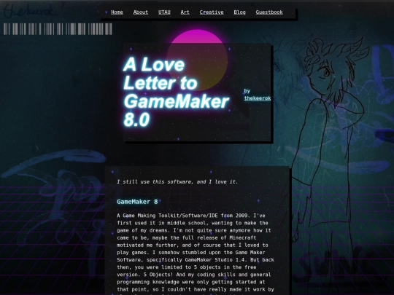Navigate to the Art page
This screenshot has width=394, height=295.
tap(185, 12)
